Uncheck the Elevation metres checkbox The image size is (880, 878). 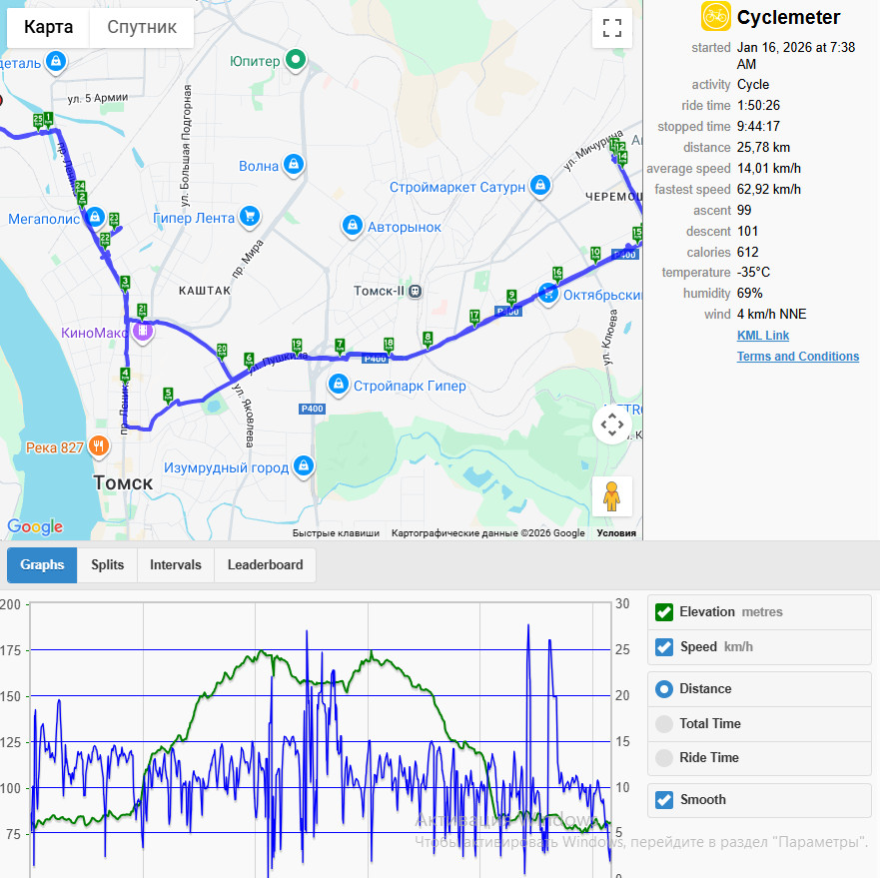pos(664,612)
